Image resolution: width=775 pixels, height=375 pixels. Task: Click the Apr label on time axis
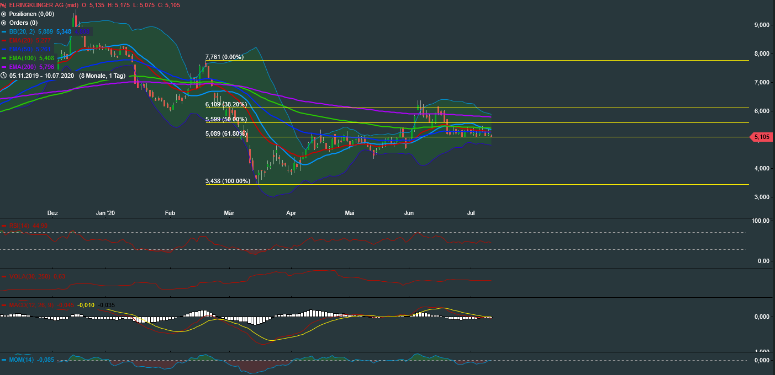point(291,212)
